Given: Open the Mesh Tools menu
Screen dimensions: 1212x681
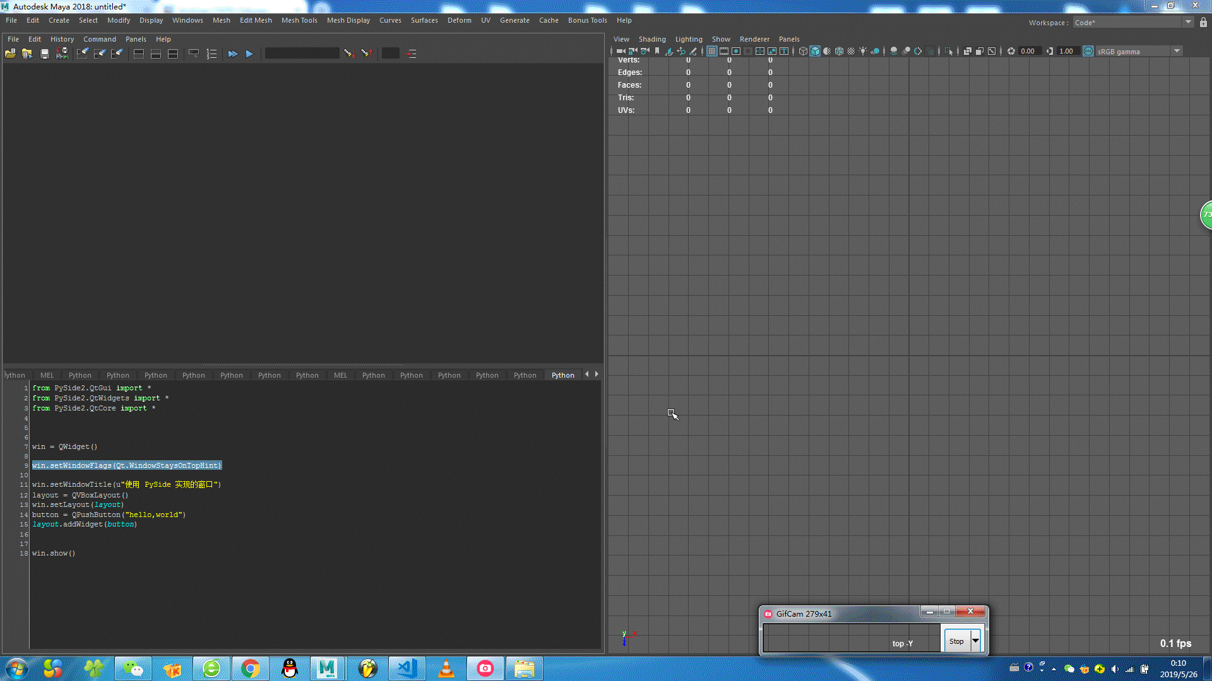Looking at the screenshot, I should pos(299,20).
